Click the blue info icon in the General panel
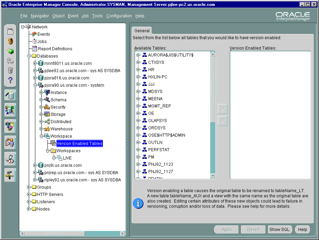 point(138,204)
